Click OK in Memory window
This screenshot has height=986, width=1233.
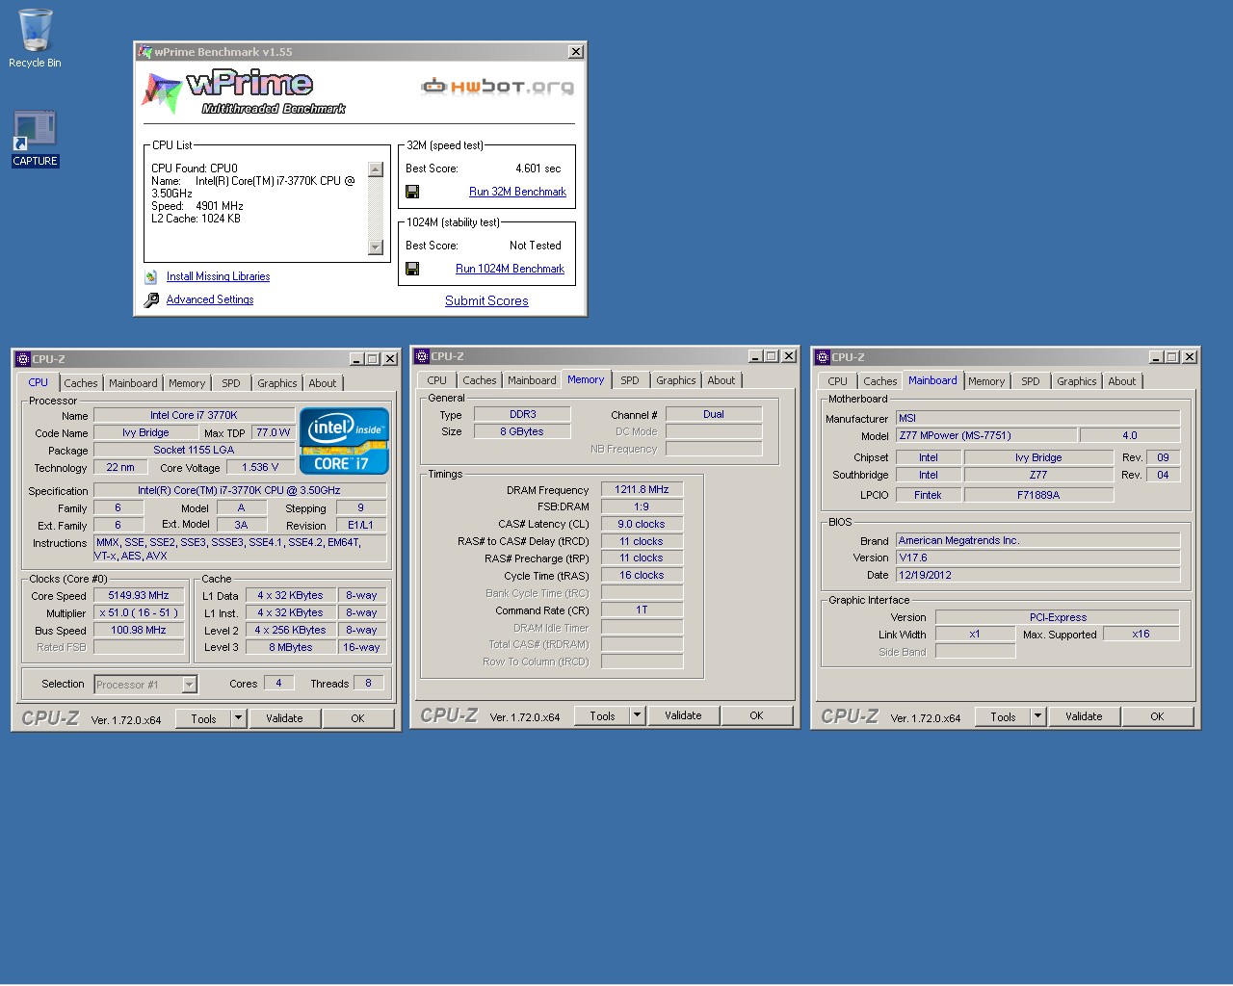tap(756, 715)
